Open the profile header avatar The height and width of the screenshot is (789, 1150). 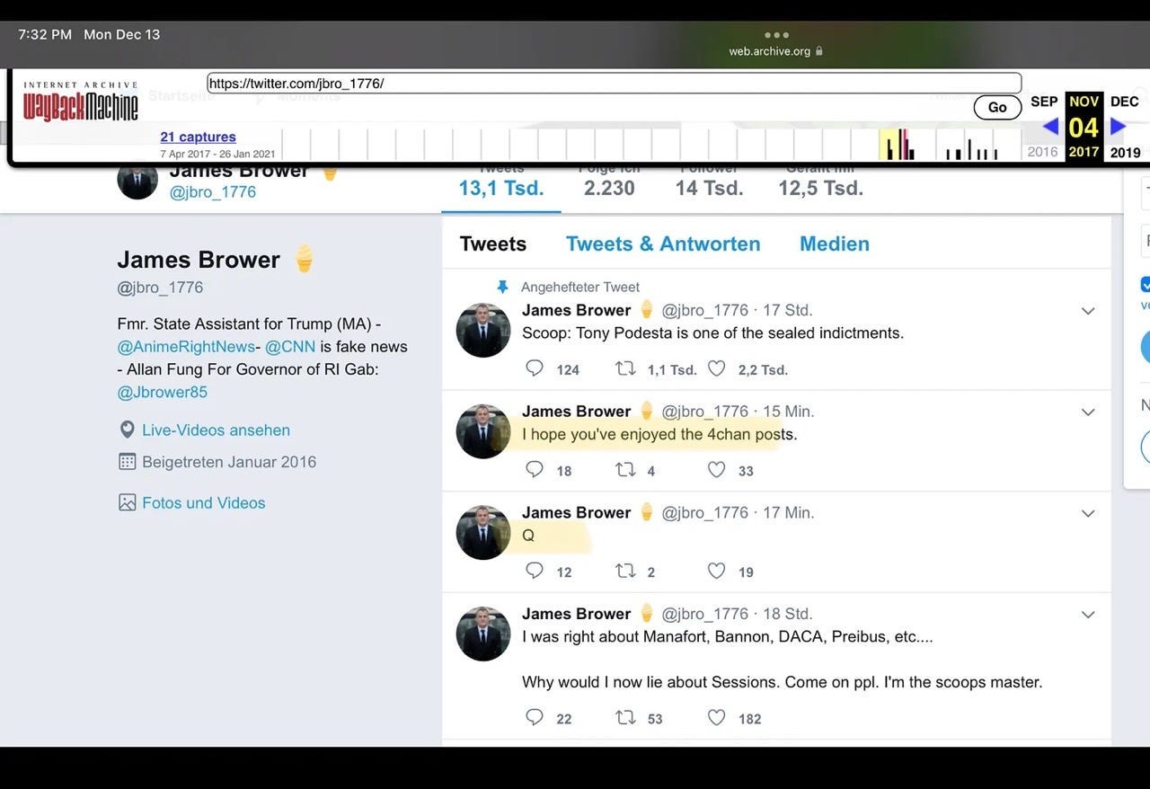pyautogui.click(x=137, y=182)
